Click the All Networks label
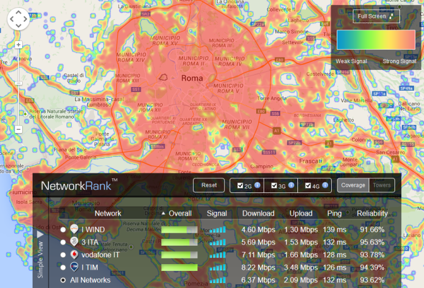Image resolution: width=424 pixels, height=288 pixels. (90, 280)
